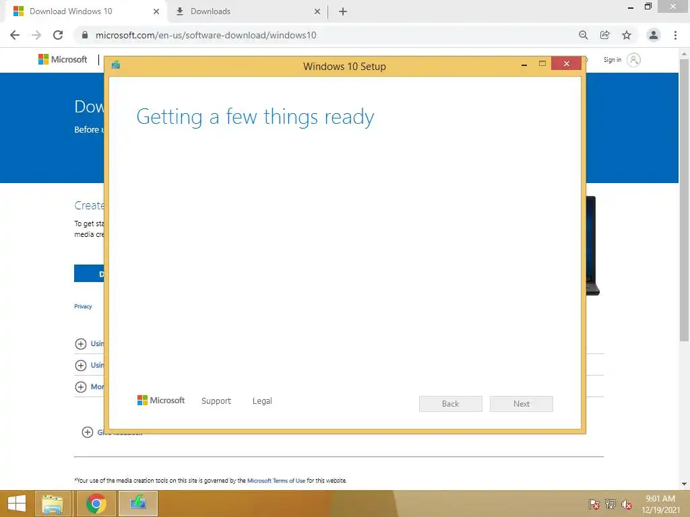This screenshot has width=690, height=517.
Task: Open a new tab with plus icon
Action: pyautogui.click(x=343, y=11)
